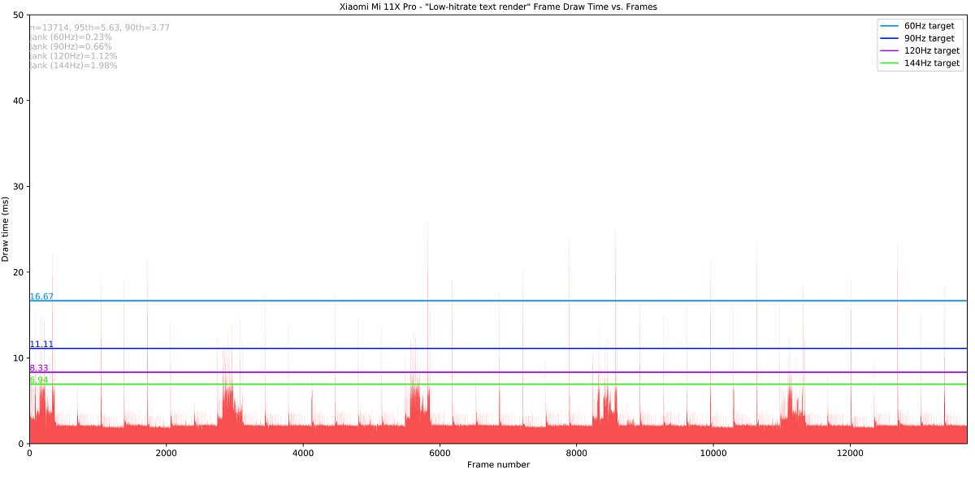Click the light blue line sample in the legend

click(889, 26)
